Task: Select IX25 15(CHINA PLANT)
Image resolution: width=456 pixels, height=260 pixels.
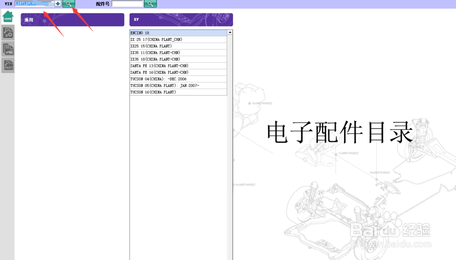Action: [x=178, y=46]
